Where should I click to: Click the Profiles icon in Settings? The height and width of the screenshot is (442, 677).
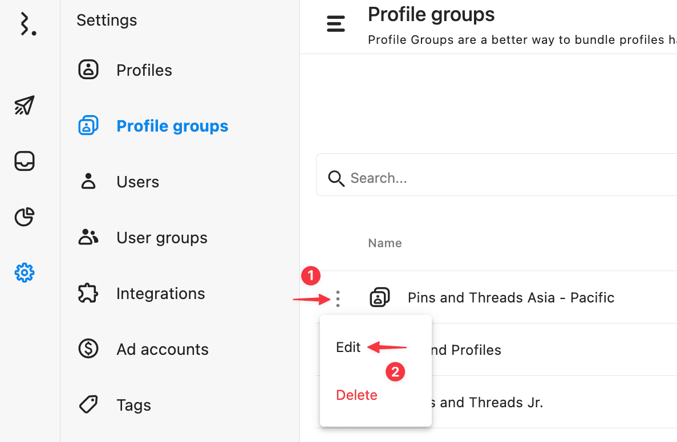[88, 70]
